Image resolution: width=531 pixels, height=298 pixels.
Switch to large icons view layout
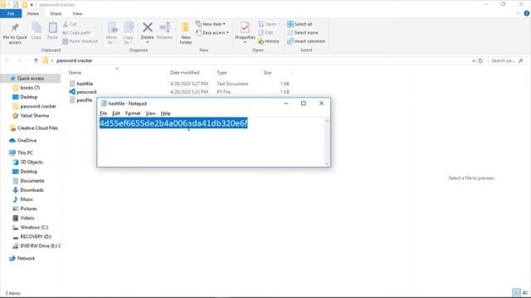(x=525, y=292)
